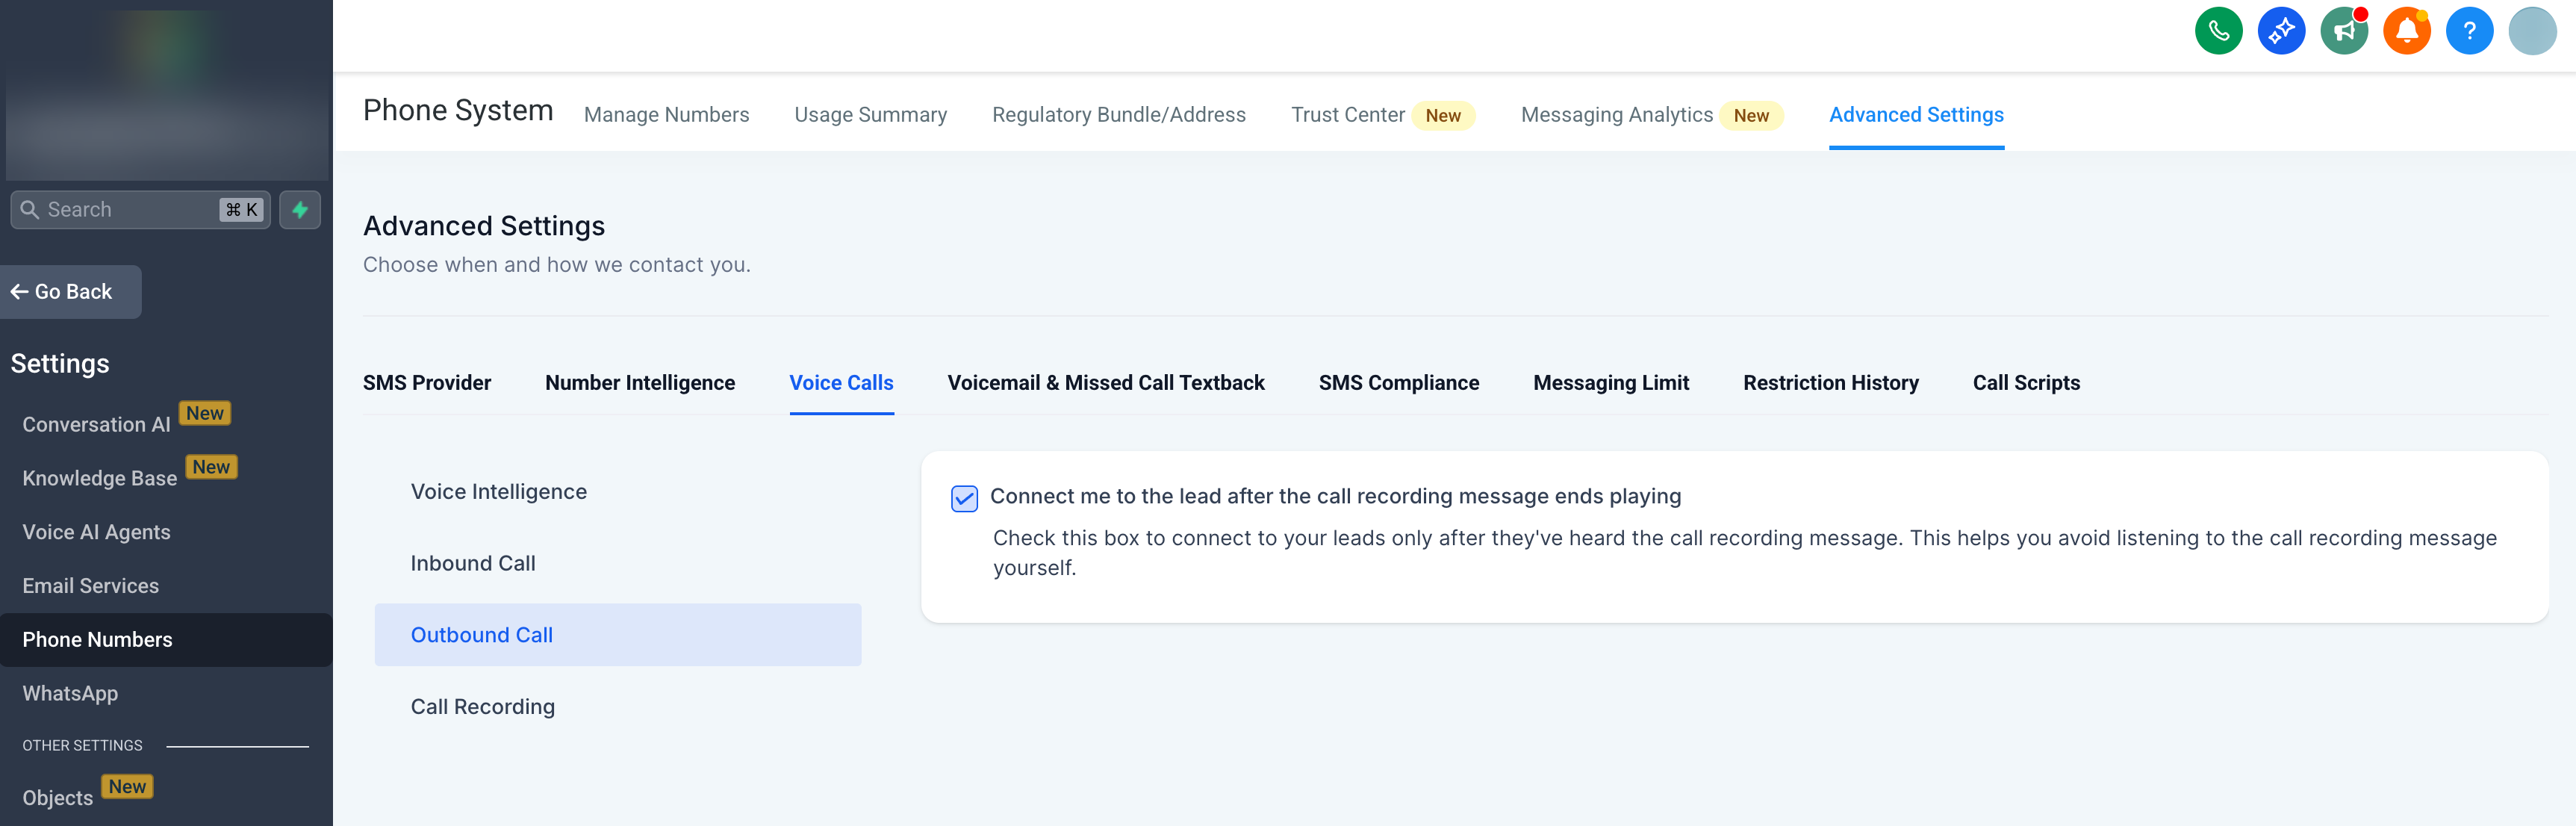The height and width of the screenshot is (826, 2576).
Task: Switch to the Voicemail & Missed Call Textback tab
Action: pyautogui.click(x=1105, y=383)
